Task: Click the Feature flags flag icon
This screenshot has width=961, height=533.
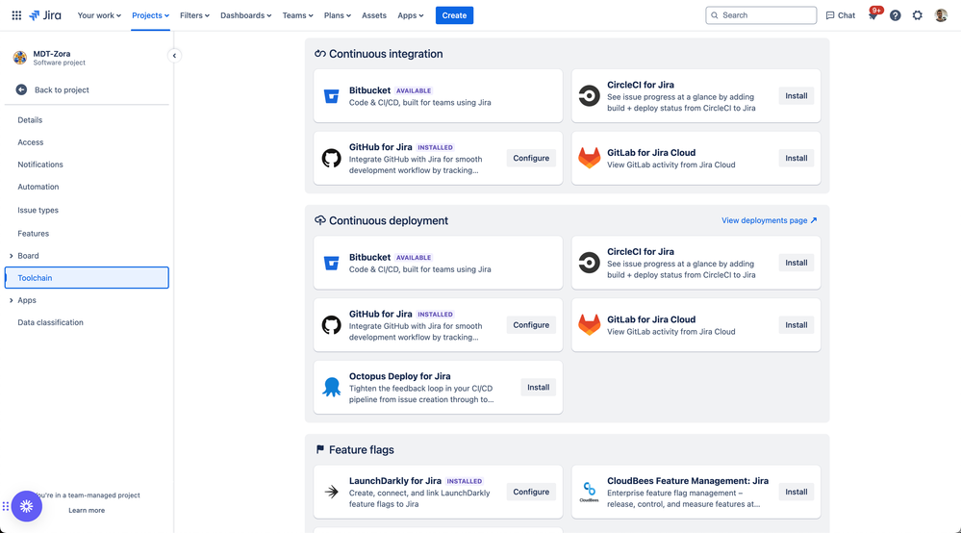Action: (320, 449)
